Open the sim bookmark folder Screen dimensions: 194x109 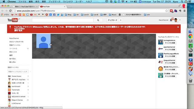147,15
